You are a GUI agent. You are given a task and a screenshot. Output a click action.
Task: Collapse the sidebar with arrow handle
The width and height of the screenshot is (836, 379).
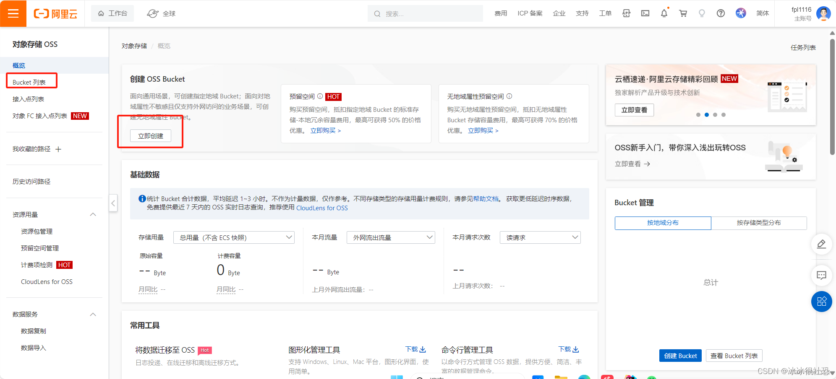pyautogui.click(x=113, y=204)
